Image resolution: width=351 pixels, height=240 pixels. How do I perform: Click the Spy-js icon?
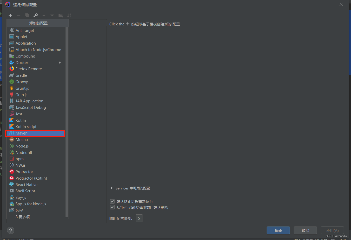tap(12, 197)
